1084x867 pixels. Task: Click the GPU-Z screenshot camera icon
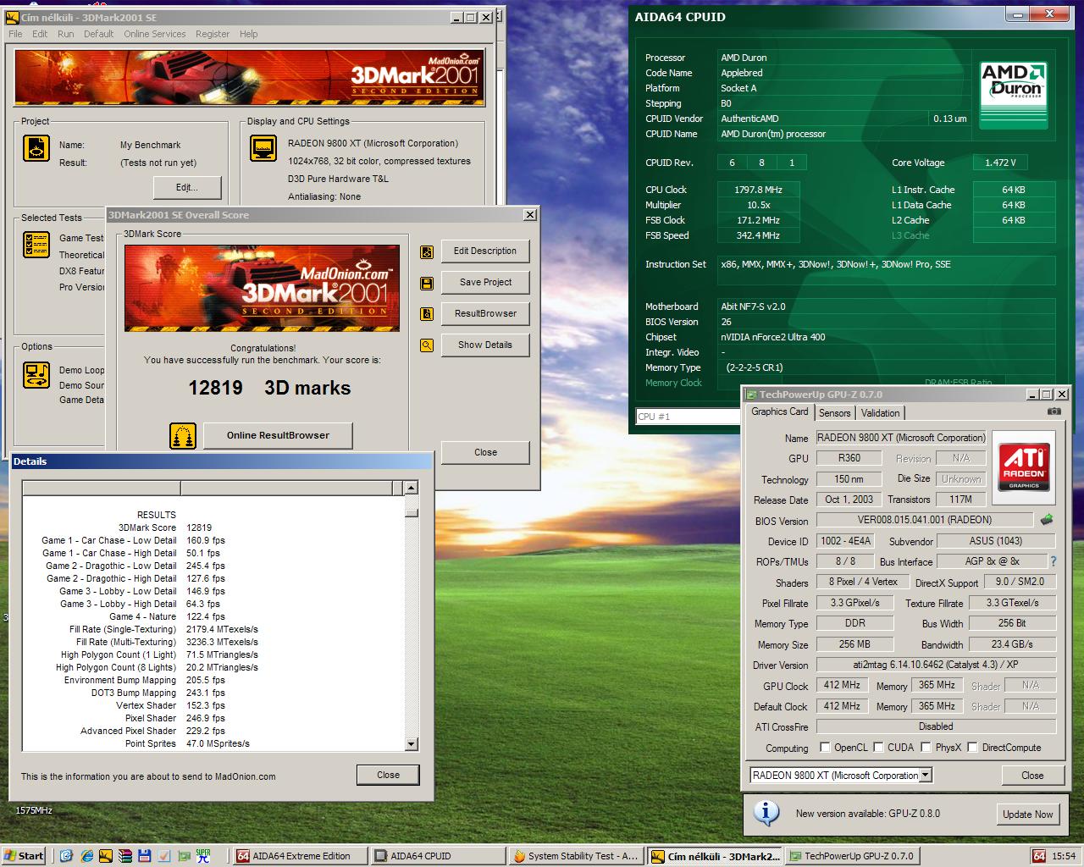coord(1054,411)
